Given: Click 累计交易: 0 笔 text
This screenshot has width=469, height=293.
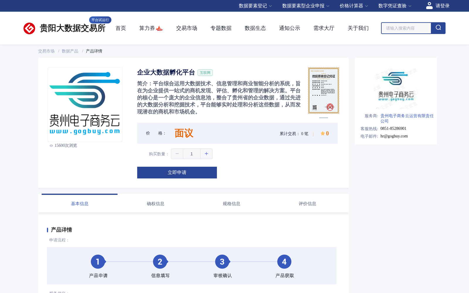Looking at the screenshot, I should pyautogui.click(x=294, y=134).
